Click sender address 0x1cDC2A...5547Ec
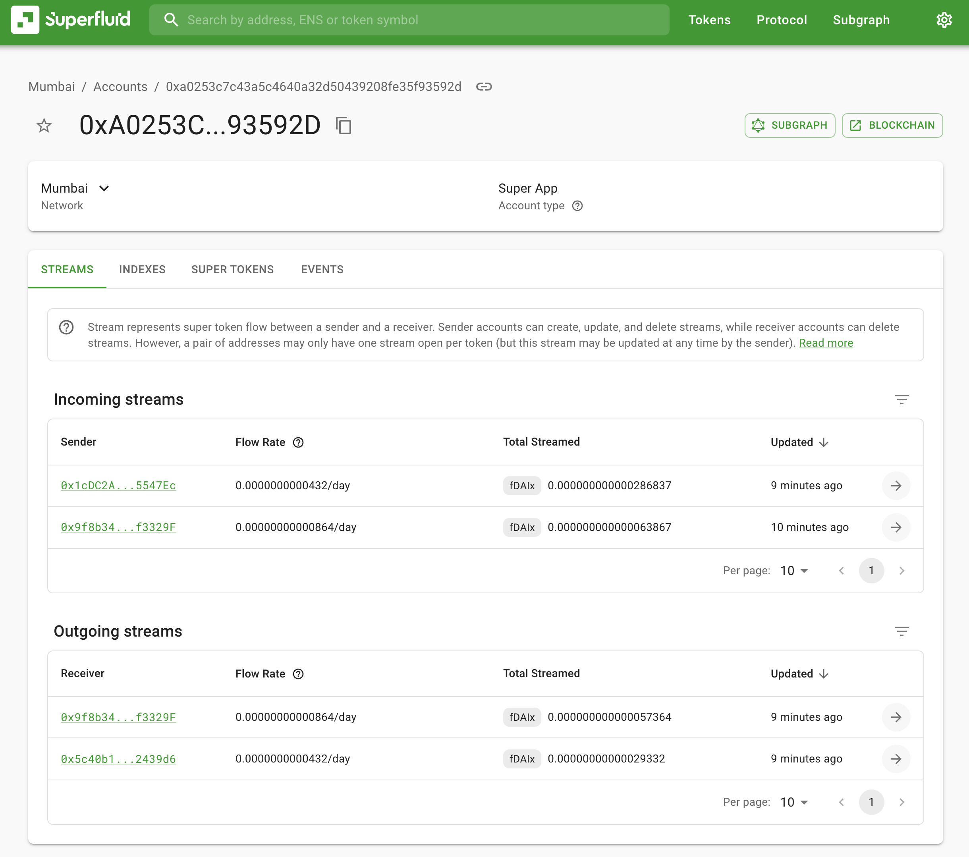This screenshot has height=857, width=969. click(118, 486)
